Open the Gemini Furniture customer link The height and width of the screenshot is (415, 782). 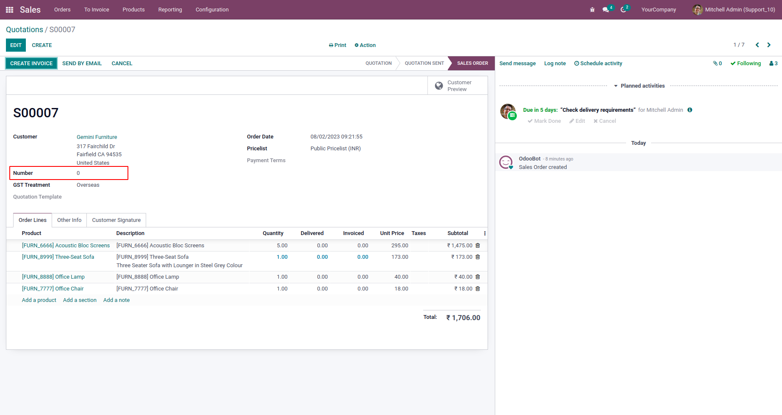(x=97, y=137)
